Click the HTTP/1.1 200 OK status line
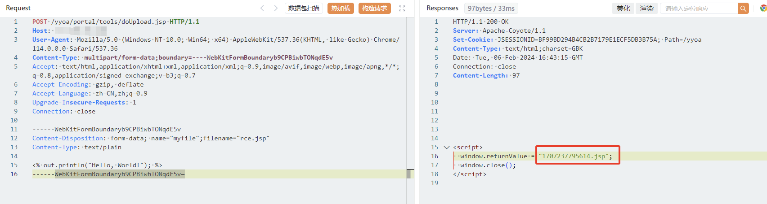 point(481,22)
